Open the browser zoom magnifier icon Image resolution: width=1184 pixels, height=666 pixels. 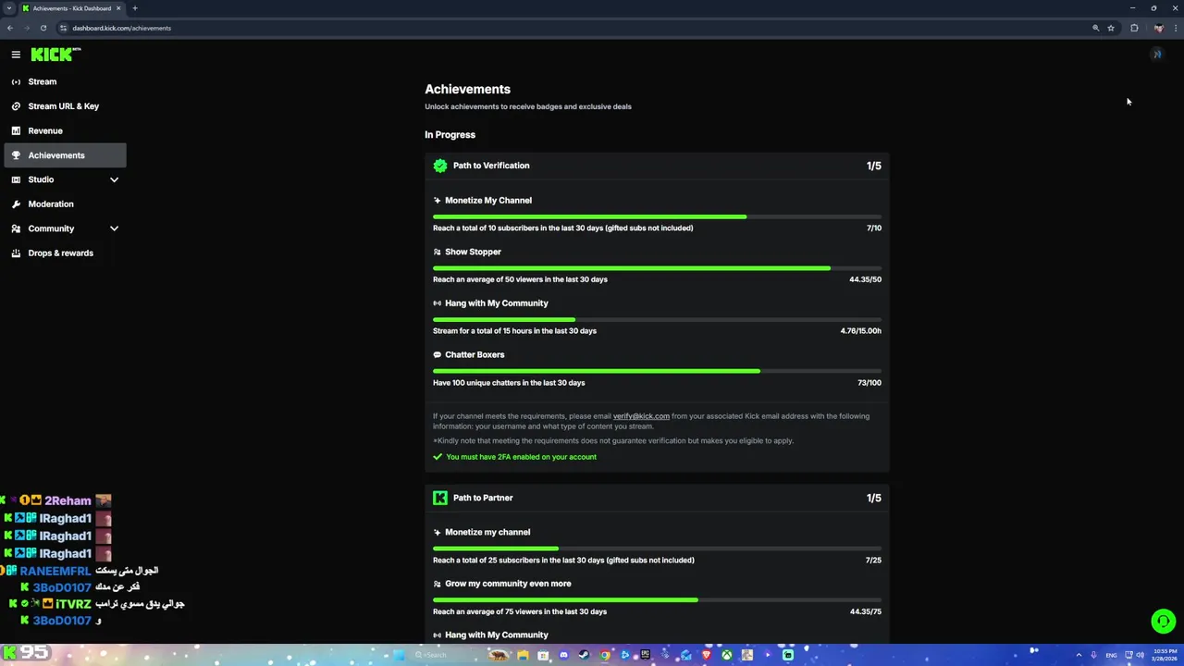(x=1096, y=28)
